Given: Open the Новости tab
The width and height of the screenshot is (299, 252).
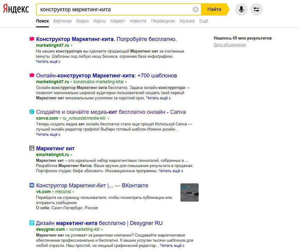Looking at the screenshot, I should coord(138,21).
